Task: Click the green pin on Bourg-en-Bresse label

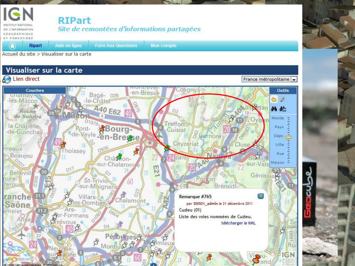Action: coord(130,138)
